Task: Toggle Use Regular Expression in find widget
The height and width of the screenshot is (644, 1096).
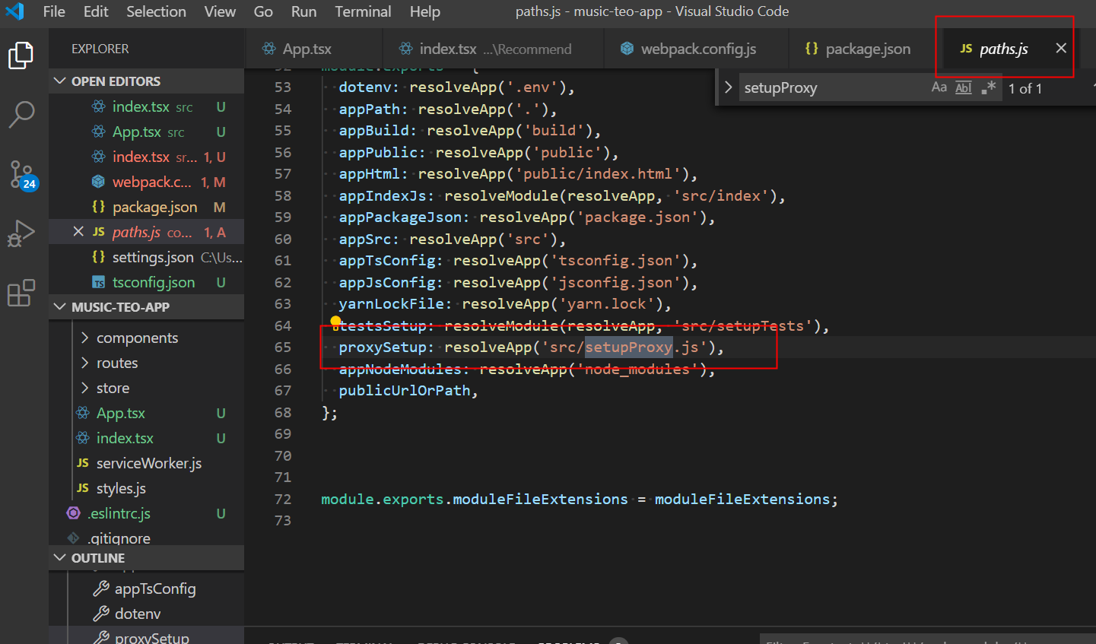Action: [988, 87]
